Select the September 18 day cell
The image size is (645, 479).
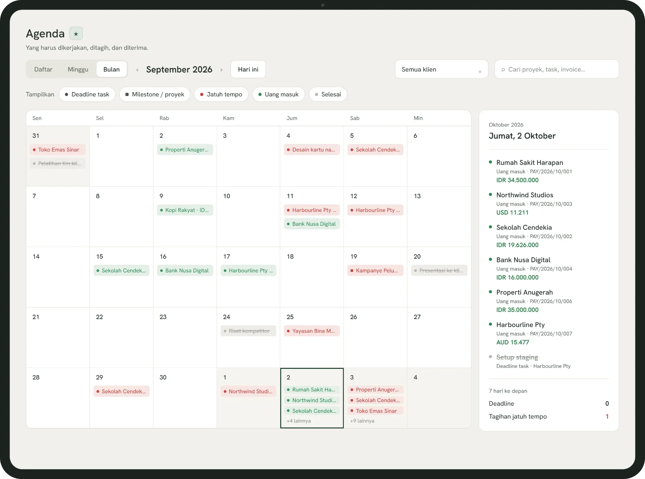point(312,277)
